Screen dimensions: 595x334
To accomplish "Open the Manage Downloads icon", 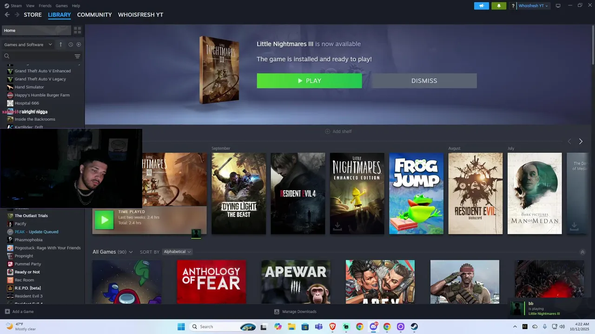I will tap(277, 312).
